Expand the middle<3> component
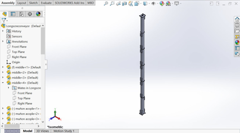Screen dimensions: 240x133 coord(3,77)
